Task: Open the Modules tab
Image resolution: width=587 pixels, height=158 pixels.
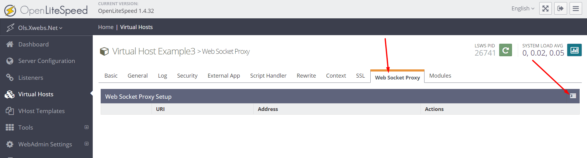Action: point(440,76)
